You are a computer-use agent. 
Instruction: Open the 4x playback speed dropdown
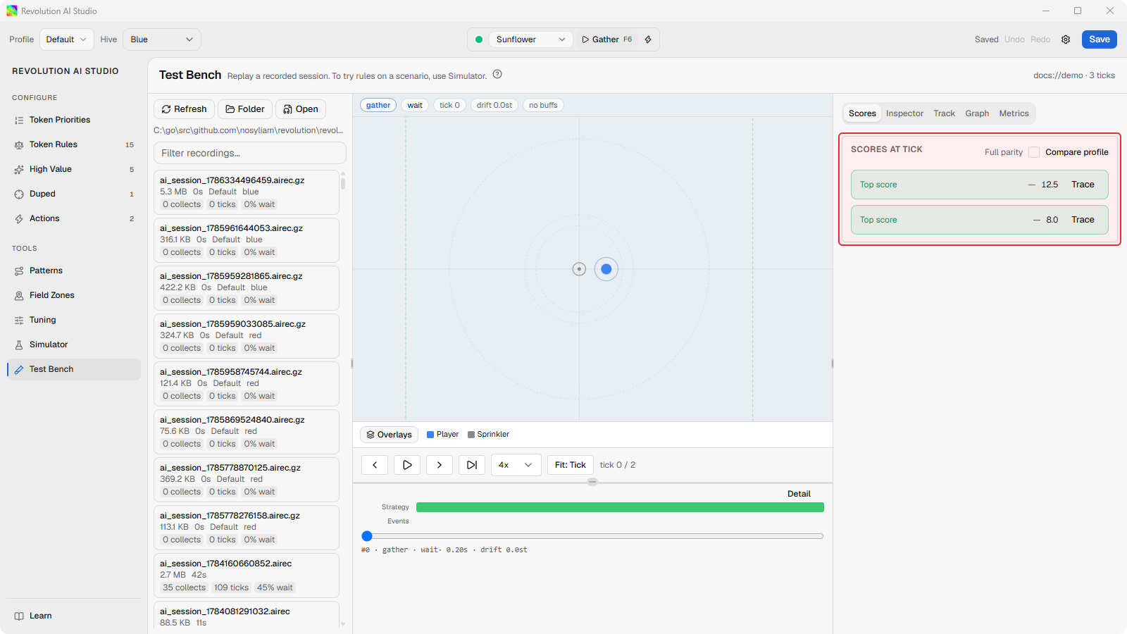coord(516,465)
